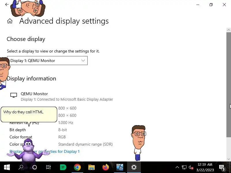Image resolution: width=231 pixels, height=173 pixels.
Task: Click the 'RGB' color format value
Action: [62, 137]
